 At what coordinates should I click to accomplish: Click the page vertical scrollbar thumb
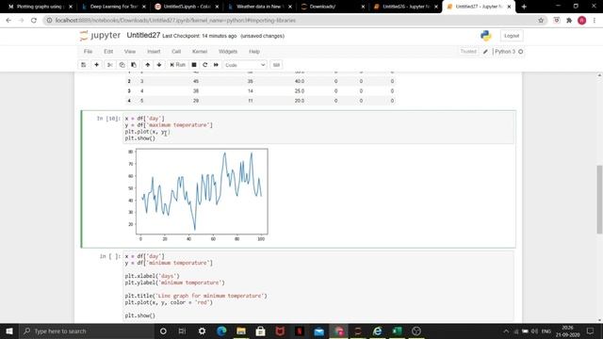[599, 200]
